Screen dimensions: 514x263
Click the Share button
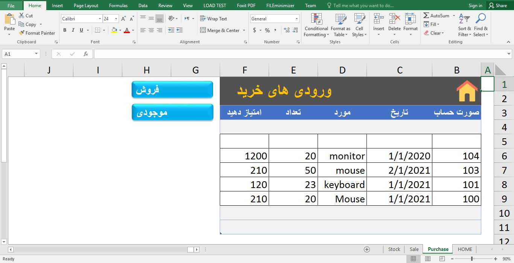coord(497,6)
